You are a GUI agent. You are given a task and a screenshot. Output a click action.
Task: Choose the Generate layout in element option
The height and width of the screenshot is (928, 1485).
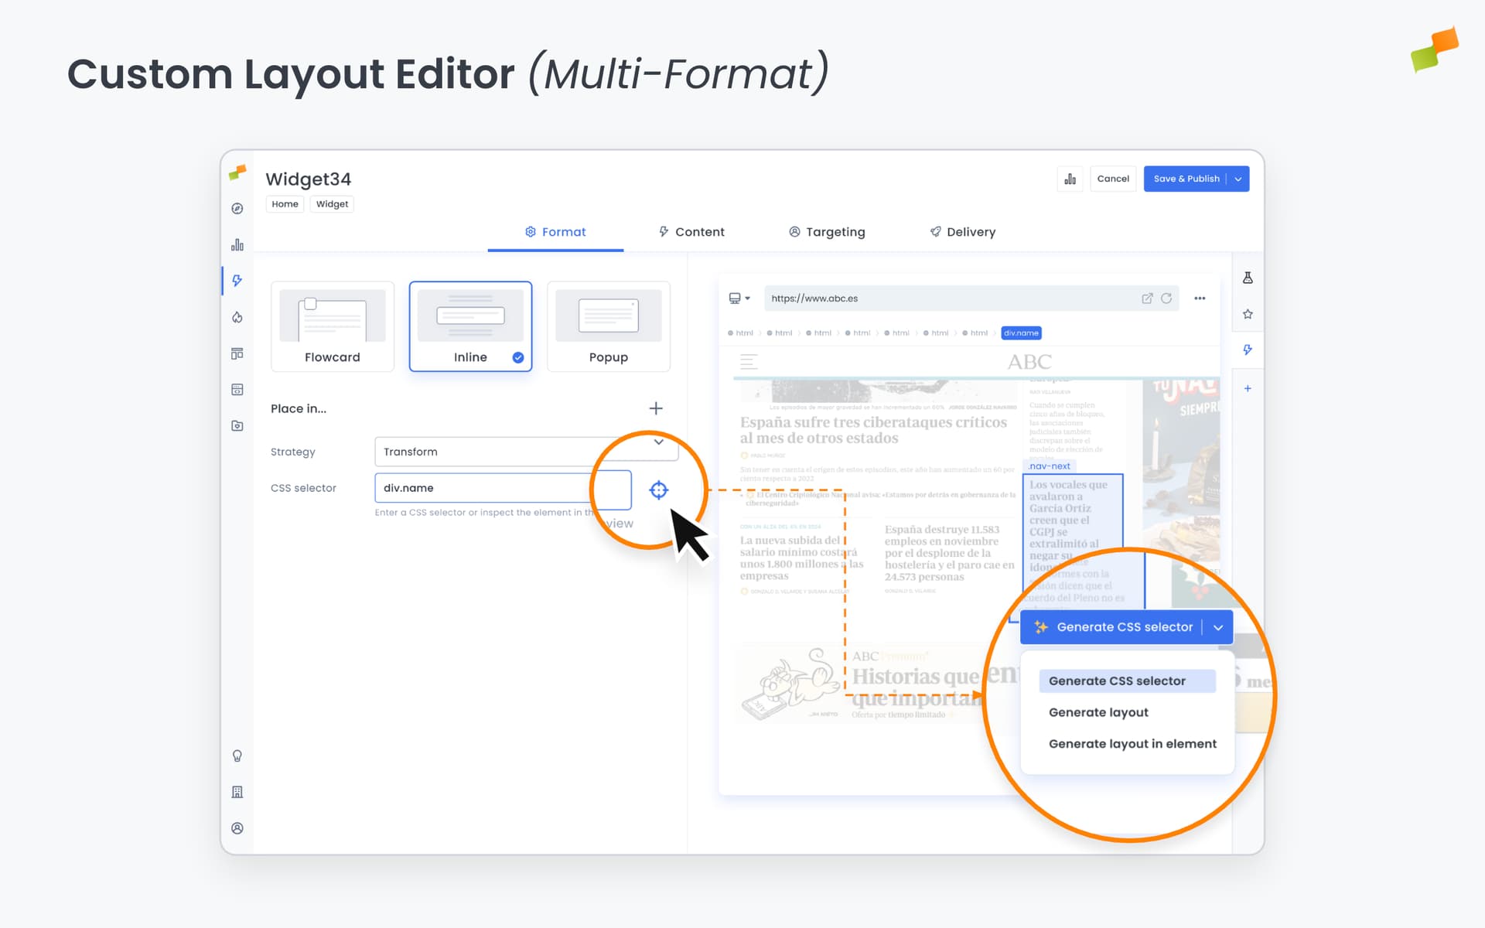[1132, 743]
